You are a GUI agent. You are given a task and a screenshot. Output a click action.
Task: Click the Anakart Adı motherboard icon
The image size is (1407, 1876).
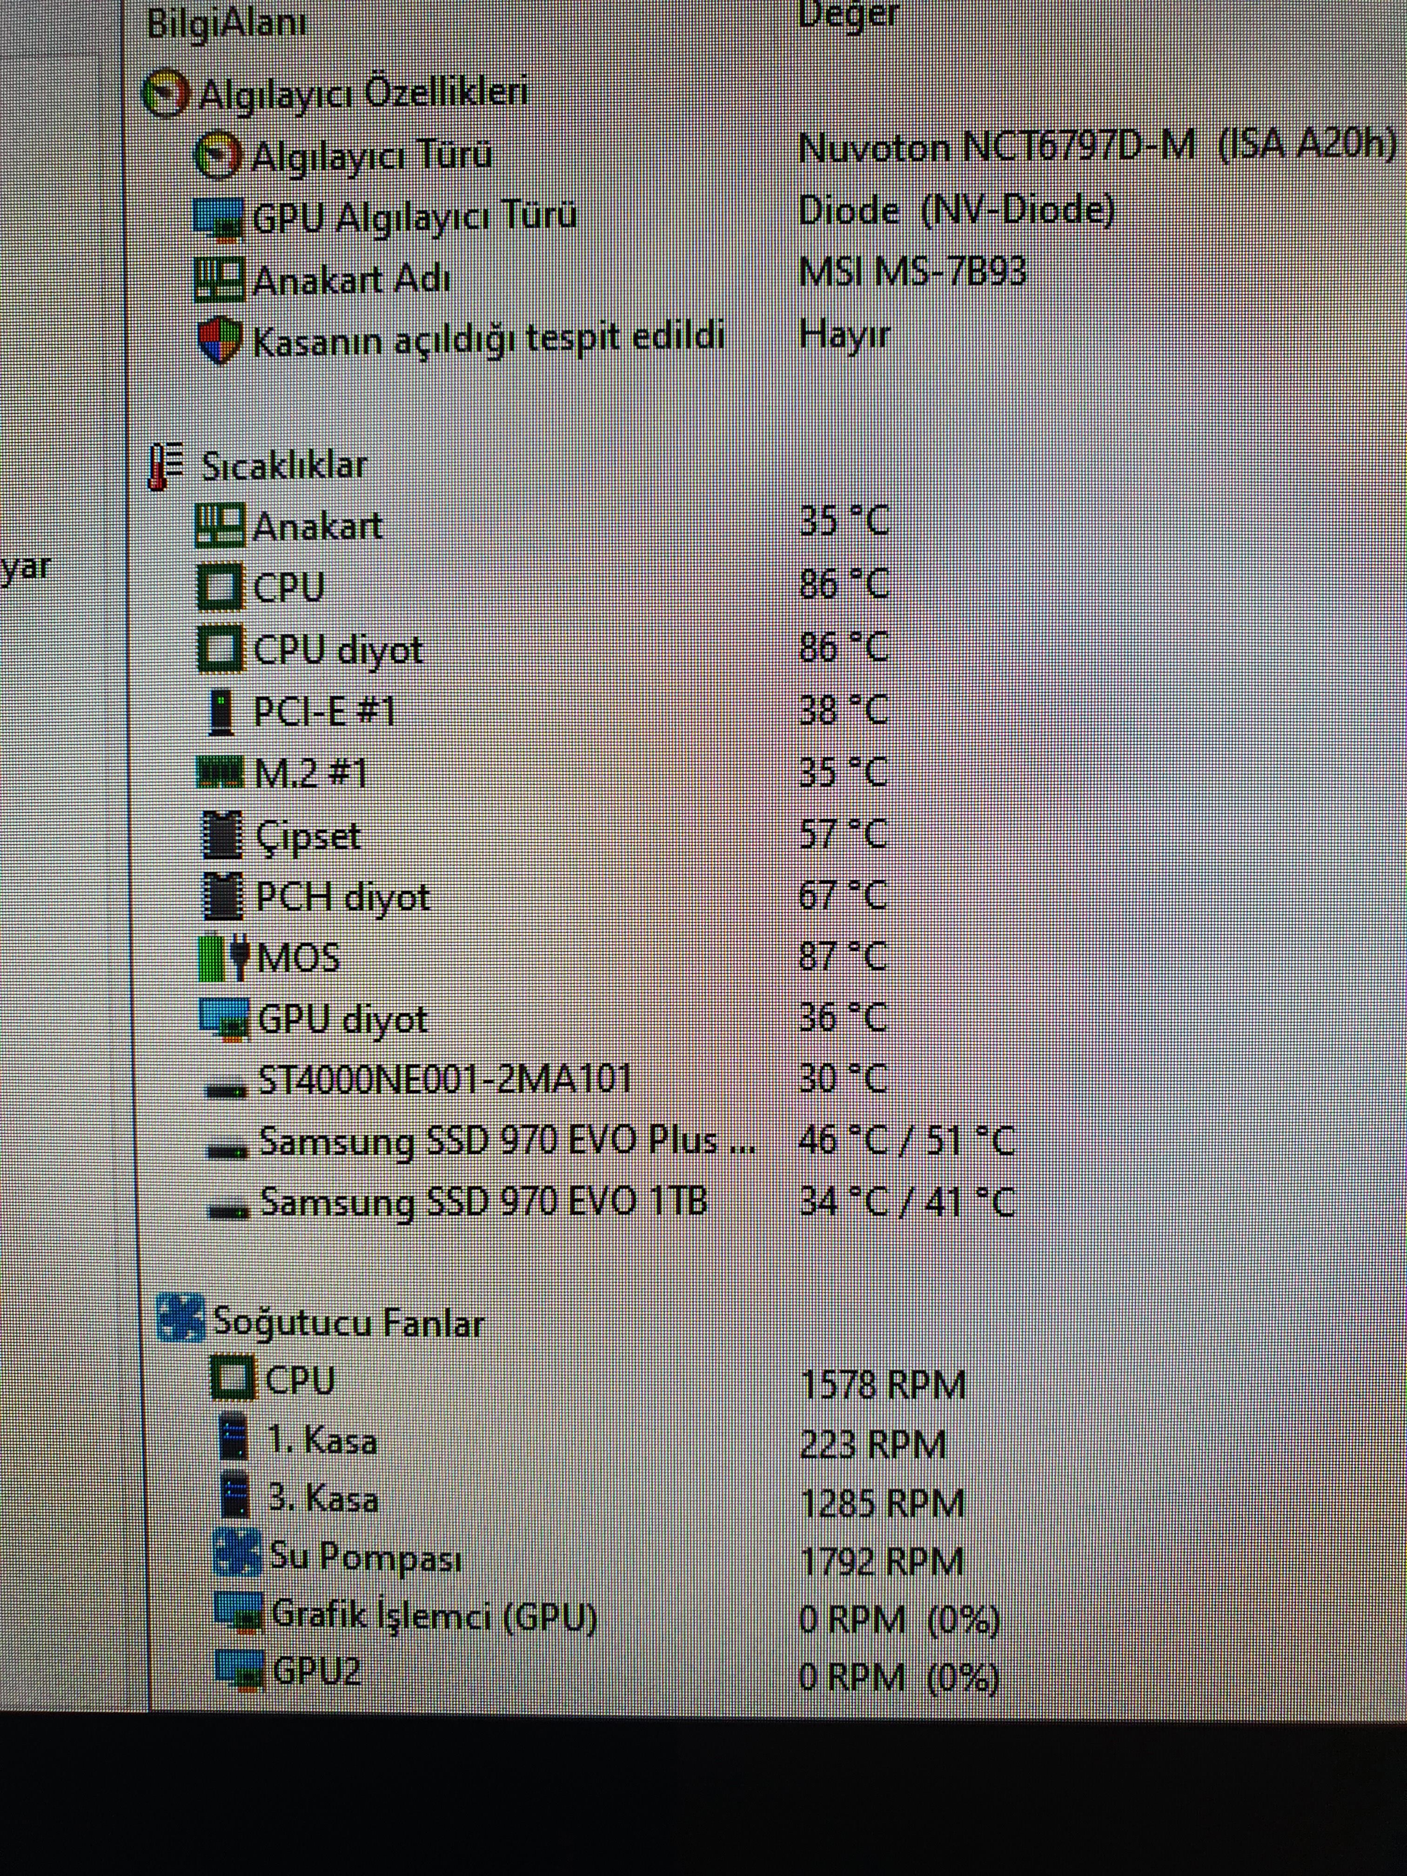(220, 279)
